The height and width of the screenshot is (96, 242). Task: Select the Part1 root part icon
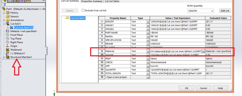4,9
